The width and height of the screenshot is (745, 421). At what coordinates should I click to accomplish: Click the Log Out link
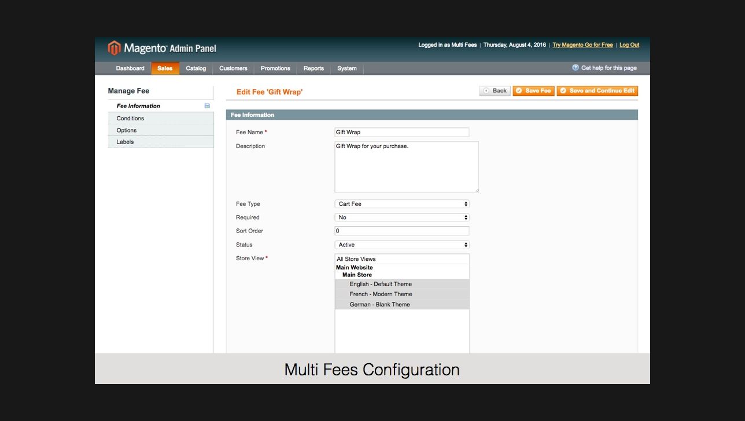click(629, 45)
